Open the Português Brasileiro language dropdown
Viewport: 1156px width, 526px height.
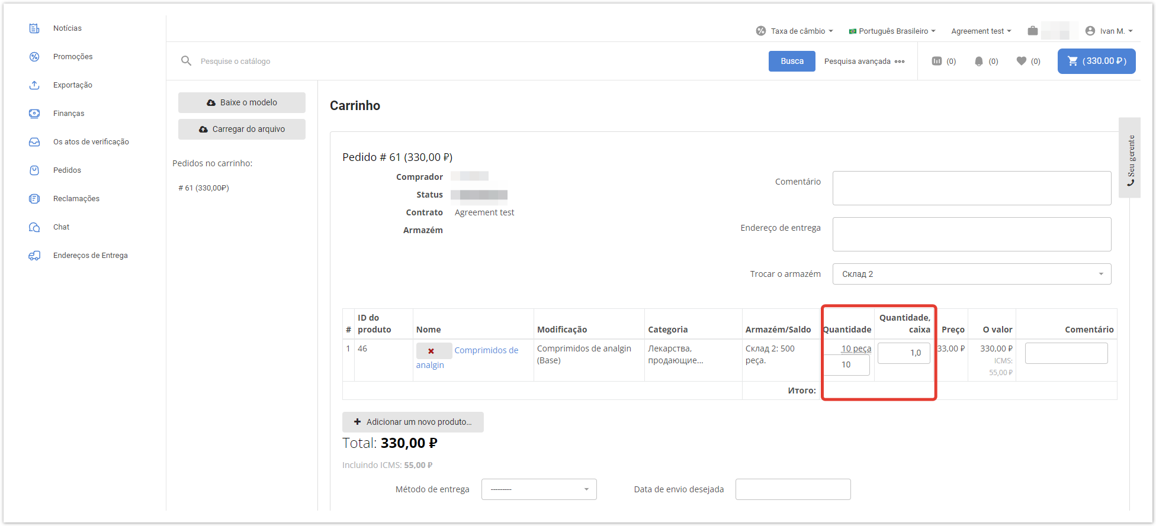pos(892,31)
